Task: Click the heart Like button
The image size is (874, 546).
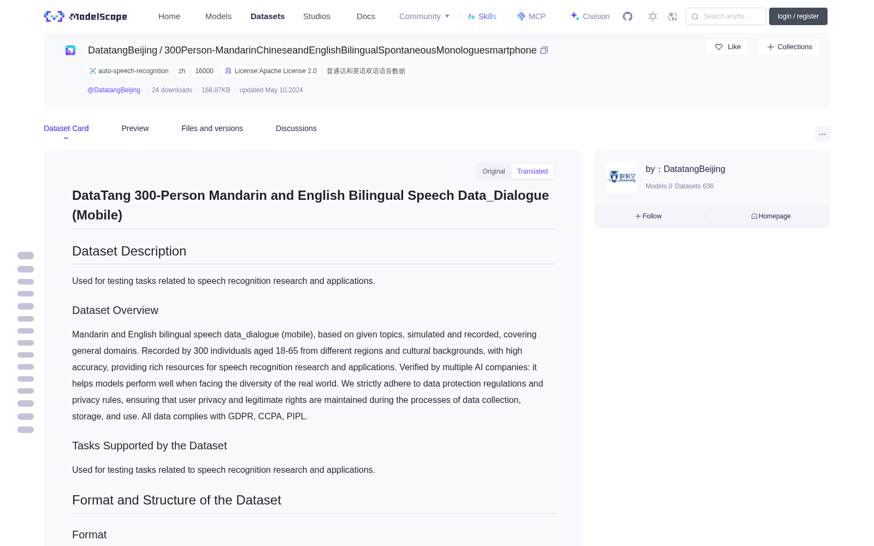Action: (x=727, y=47)
